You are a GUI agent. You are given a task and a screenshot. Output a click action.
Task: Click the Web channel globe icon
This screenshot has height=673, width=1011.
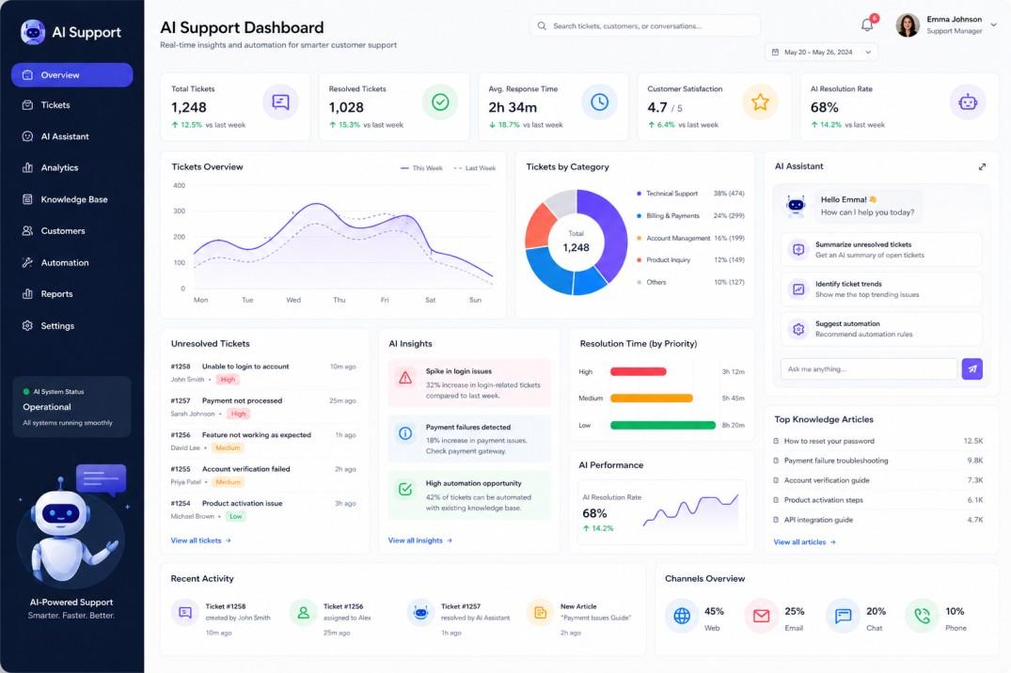[682, 616]
